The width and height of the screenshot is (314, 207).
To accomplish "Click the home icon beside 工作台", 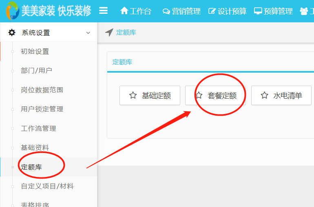I will point(124,11).
